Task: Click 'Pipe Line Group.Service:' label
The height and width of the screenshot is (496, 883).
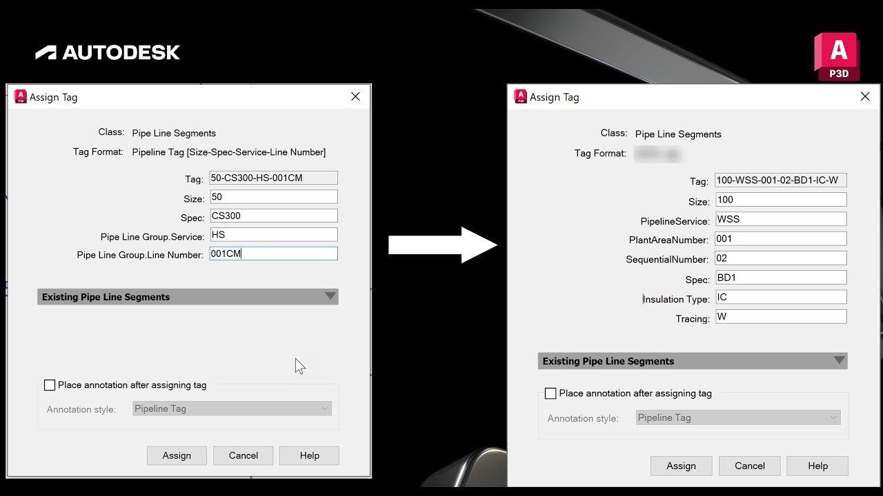Action: (152, 236)
